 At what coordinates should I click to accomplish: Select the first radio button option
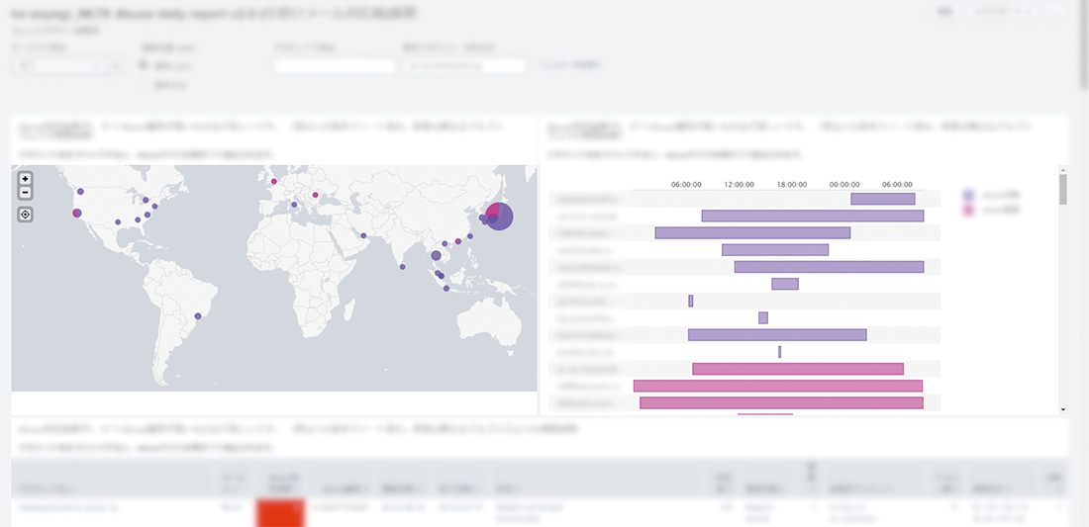click(144, 65)
